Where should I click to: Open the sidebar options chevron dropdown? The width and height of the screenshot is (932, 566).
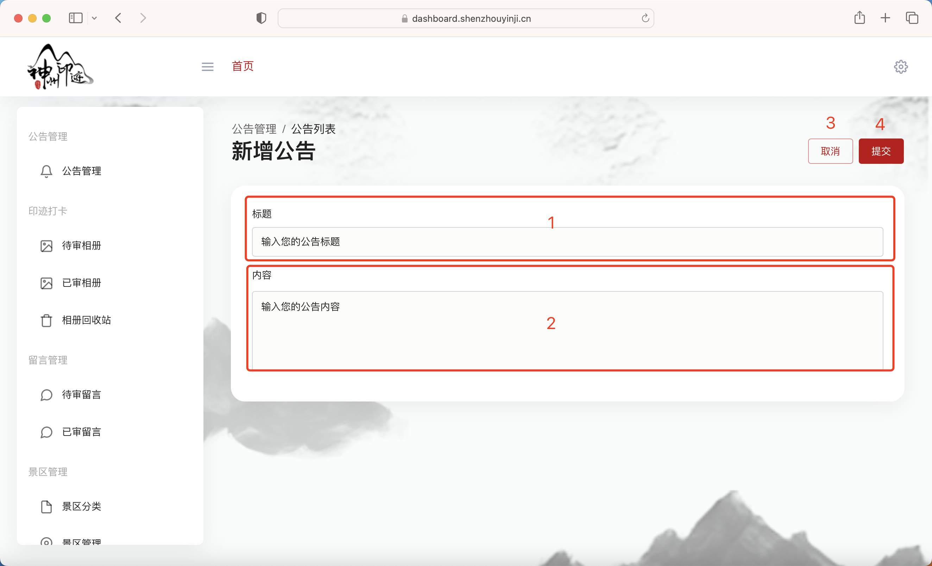[95, 18]
